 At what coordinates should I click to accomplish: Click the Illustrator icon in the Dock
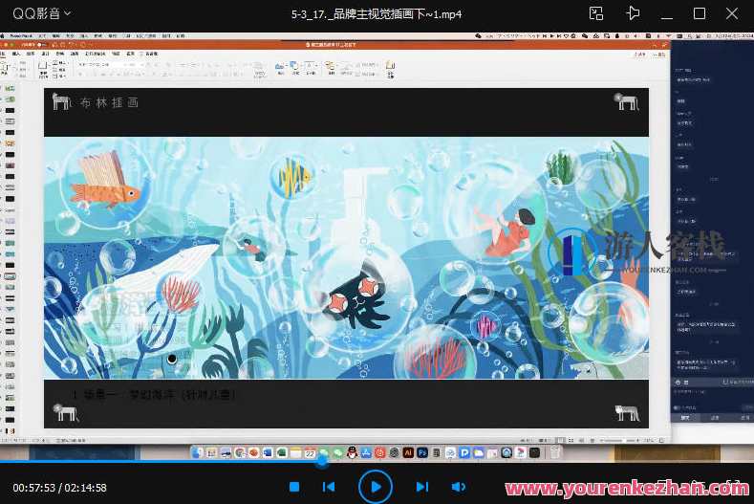[407, 452]
